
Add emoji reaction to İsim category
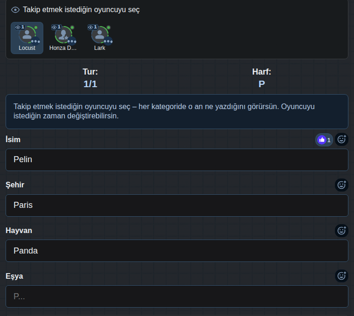point(341,139)
